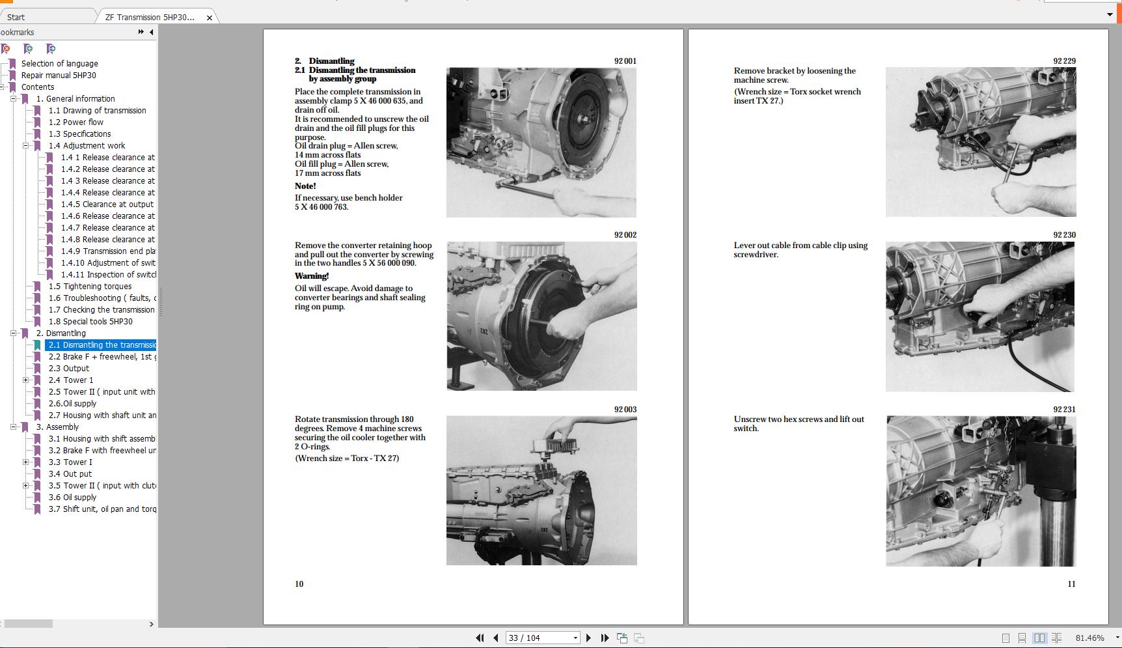This screenshot has height=648, width=1122.
Task: Select continuous page view icon
Action: click(1022, 638)
